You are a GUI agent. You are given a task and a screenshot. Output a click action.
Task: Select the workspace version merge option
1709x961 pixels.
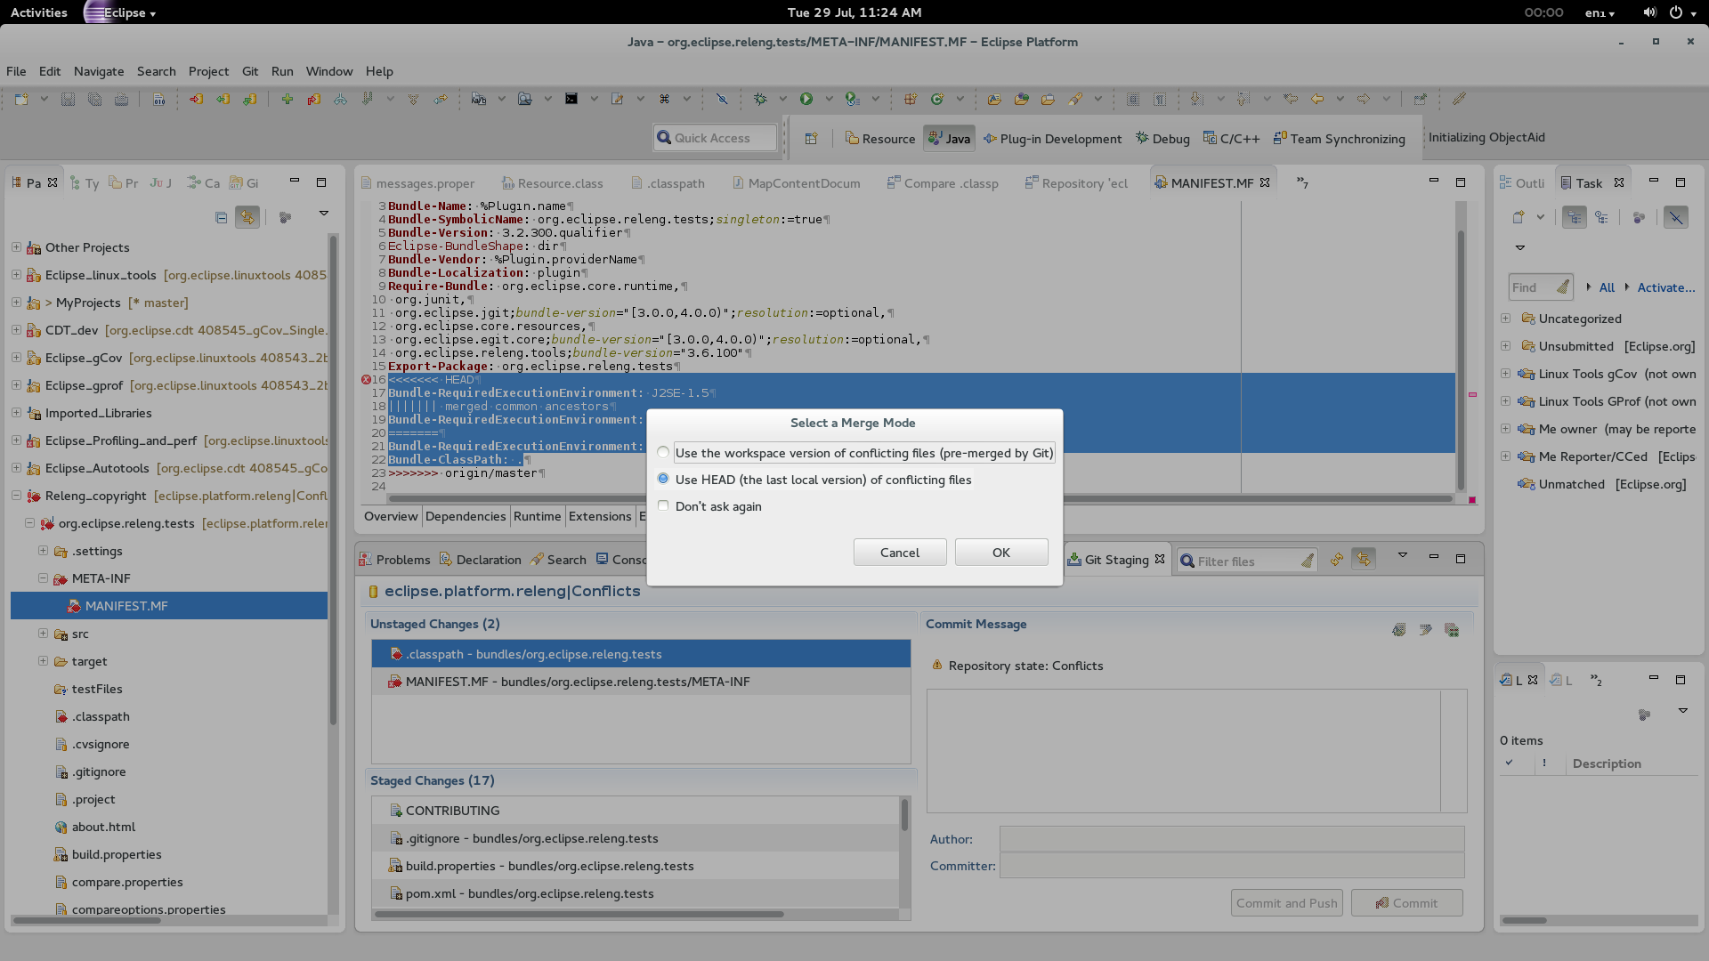coord(663,453)
